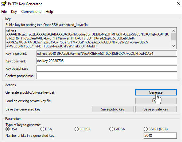Select the RSA key type
Screen dimensions: 182x142
click(x=11, y=129)
